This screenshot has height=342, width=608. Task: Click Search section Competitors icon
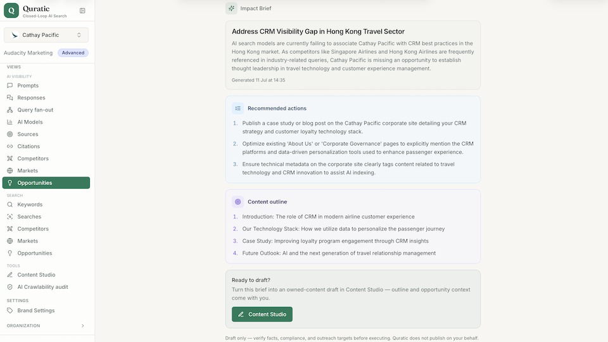point(10,229)
